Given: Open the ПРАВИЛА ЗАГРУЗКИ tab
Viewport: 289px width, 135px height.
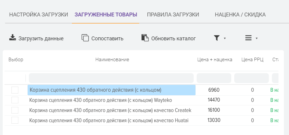Looking at the screenshot, I should click(173, 15).
